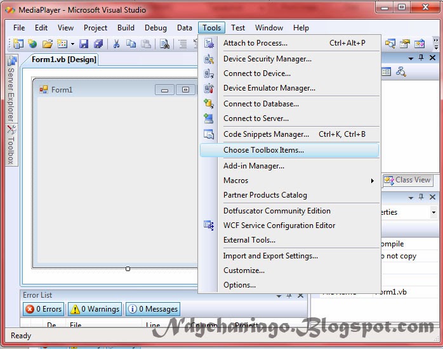Click the WCF Service Configuration Editor icon
The width and height of the screenshot is (443, 349).
click(x=209, y=225)
